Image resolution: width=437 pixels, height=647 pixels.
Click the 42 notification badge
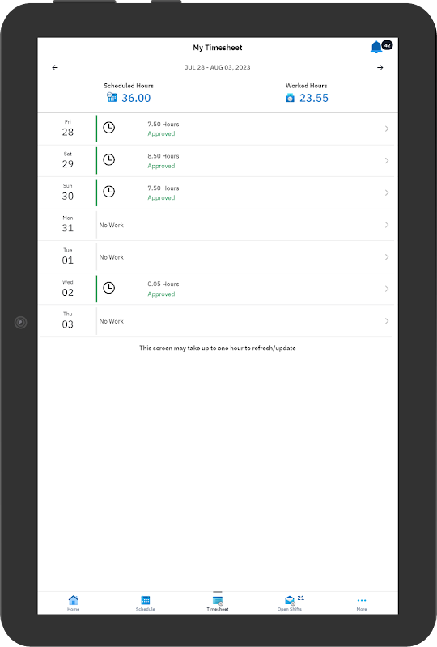[387, 45]
